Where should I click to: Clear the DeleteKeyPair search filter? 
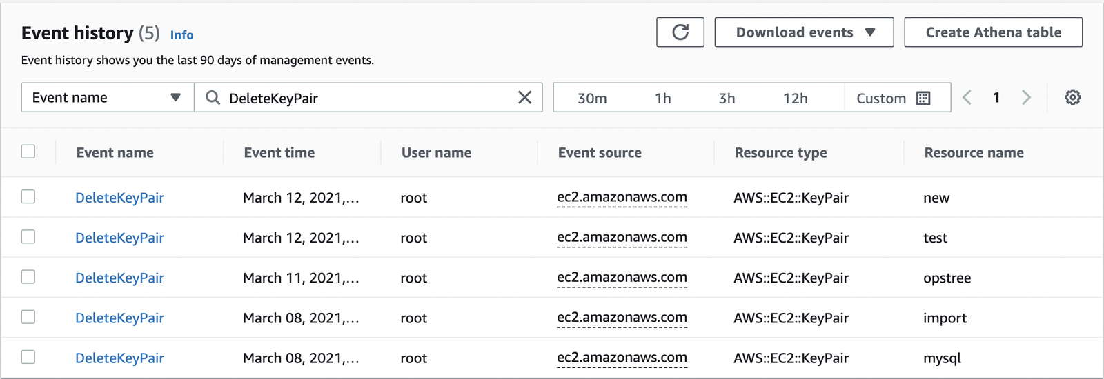[524, 98]
